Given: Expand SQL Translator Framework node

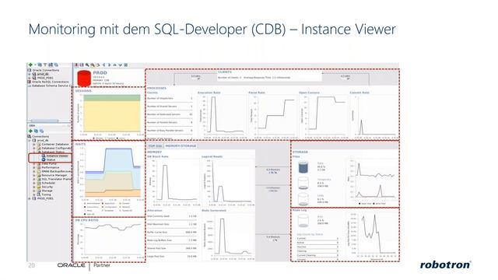Looking at the screenshot, I should coord(34,179).
